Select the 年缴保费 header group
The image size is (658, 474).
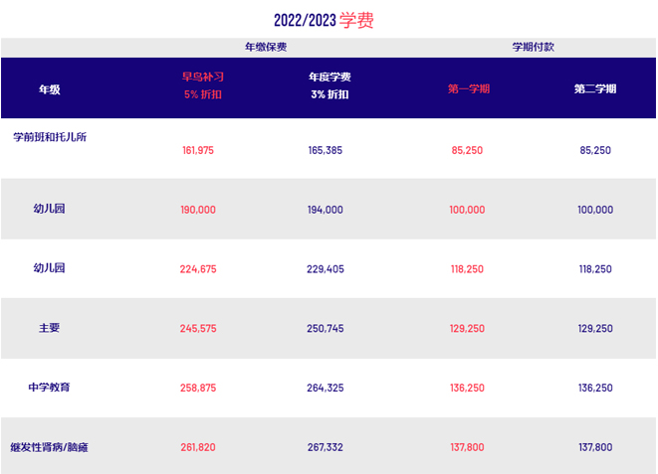(266, 47)
